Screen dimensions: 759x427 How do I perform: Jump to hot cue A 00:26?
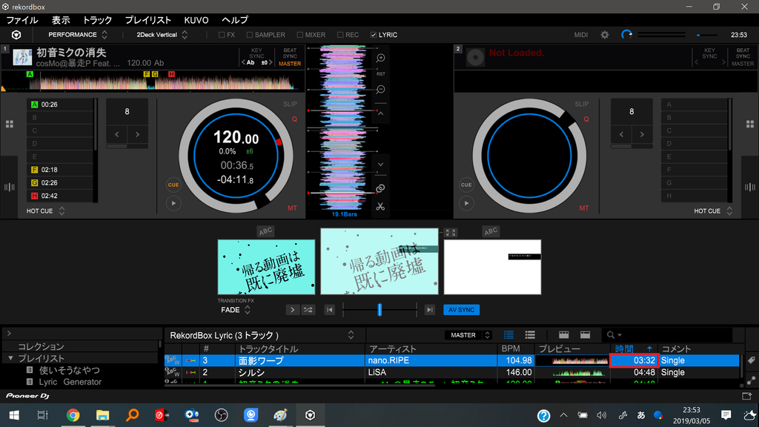[x=59, y=105]
